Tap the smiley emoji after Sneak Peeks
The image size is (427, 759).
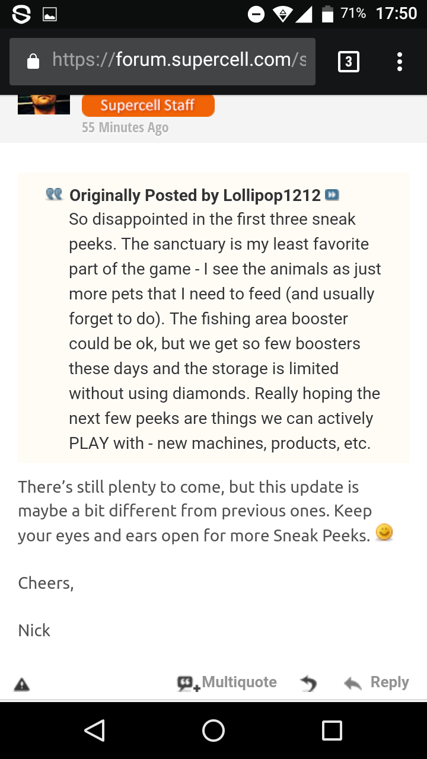pos(384,534)
